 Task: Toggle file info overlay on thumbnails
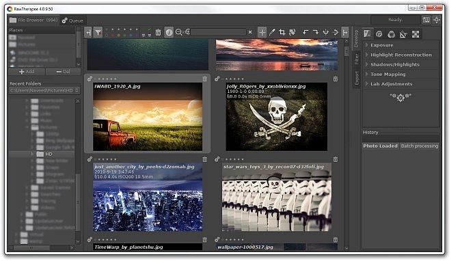(x=169, y=32)
